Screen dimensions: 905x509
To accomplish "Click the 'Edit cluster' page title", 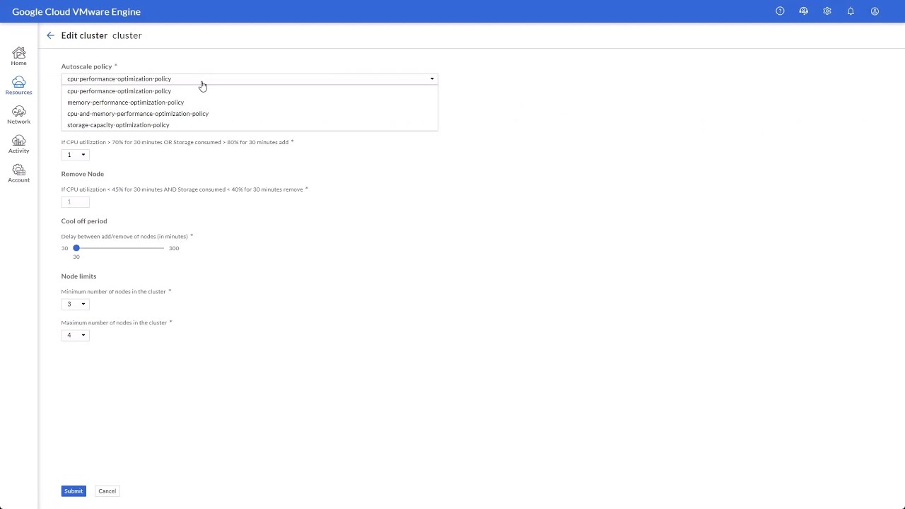I will click(x=84, y=35).
